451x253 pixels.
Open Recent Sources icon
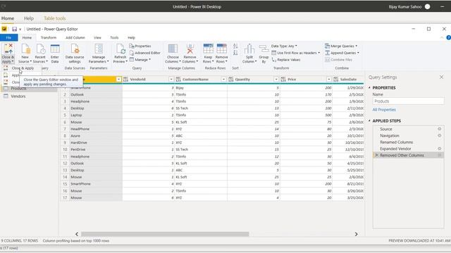coord(40,49)
